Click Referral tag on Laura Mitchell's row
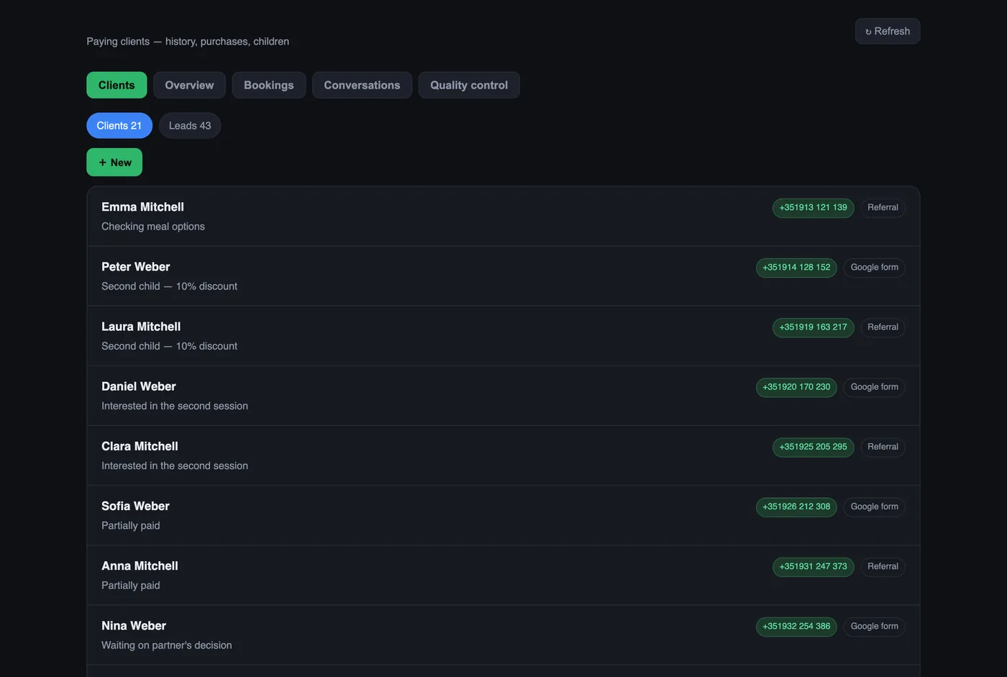 click(x=883, y=327)
